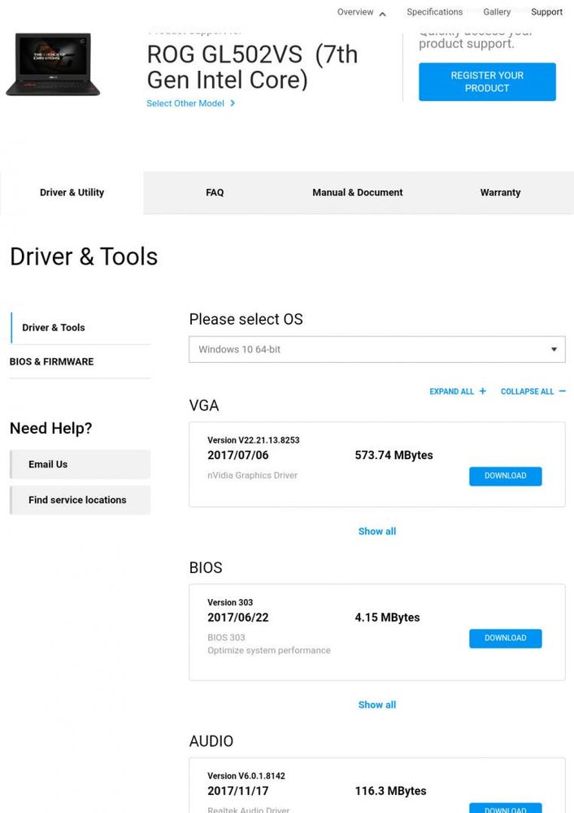Click chevron next to Select Other Model
The width and height of the screenshot is (574, 813).
[x=233, y=103]
